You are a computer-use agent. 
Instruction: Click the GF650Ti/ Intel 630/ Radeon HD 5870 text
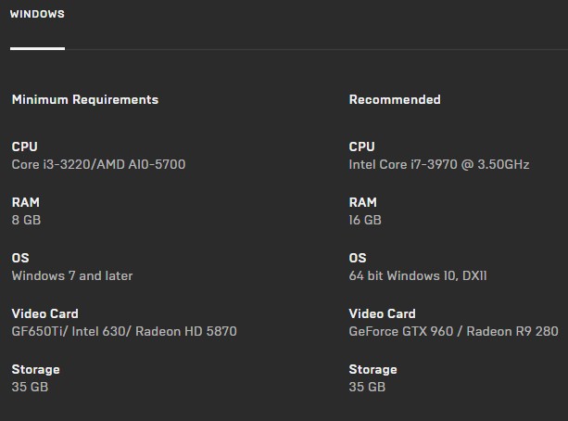click(x=124, y=331)
